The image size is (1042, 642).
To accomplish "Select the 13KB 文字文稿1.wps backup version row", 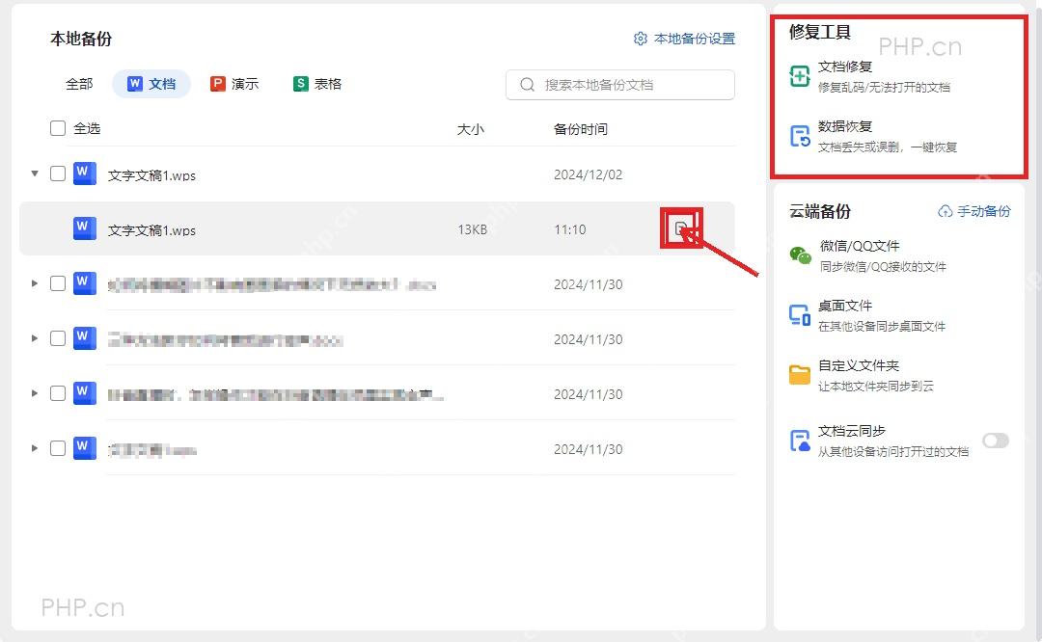I will [377, 229].
